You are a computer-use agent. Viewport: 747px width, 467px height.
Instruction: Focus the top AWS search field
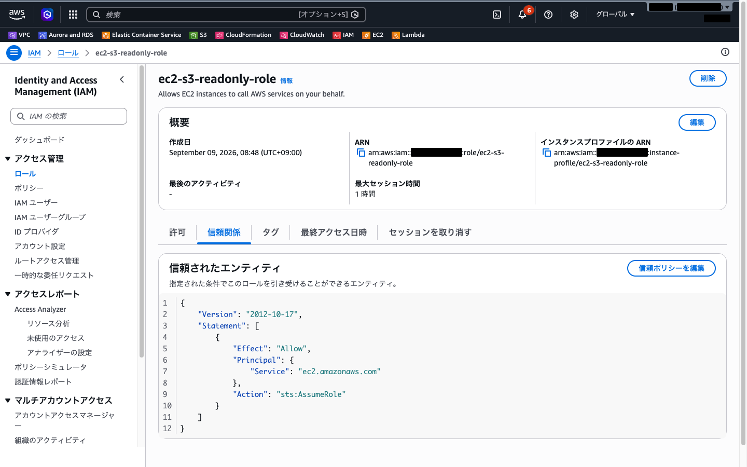pyautogui.click(x=226, y=15)
